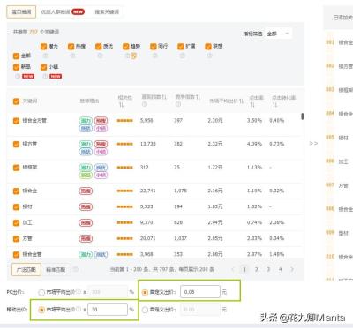
Task: Select mobile 市场平均出价 radio button
Action: (x=41, y=310)
